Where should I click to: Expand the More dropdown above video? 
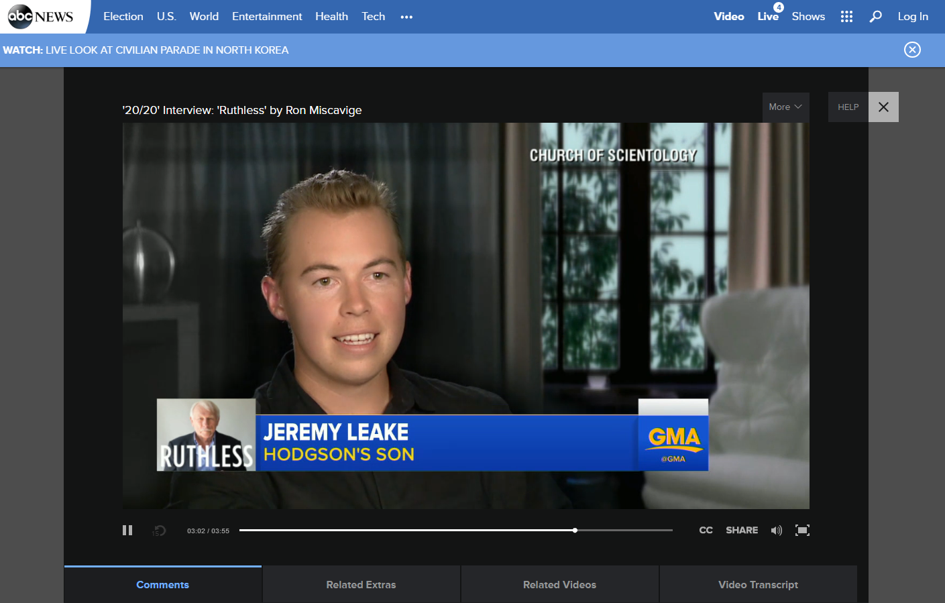pyautogui.click(x=785, y=107)
